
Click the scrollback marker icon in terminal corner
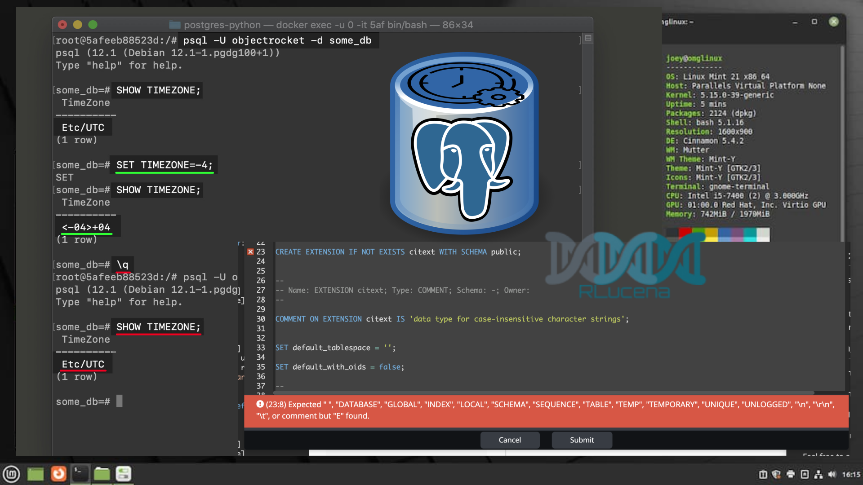588,39
